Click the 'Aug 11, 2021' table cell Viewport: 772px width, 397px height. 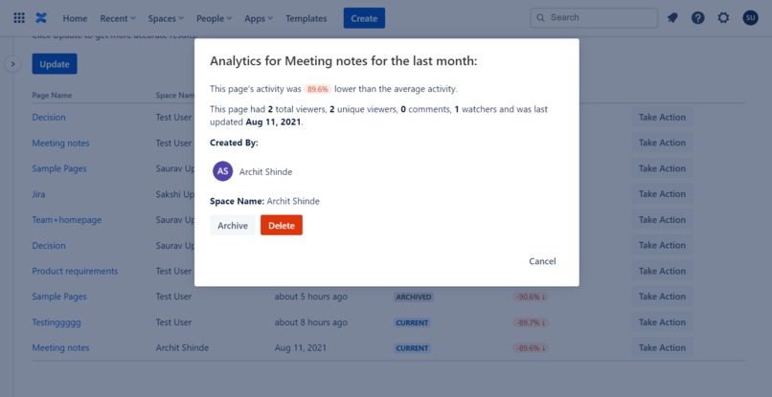(301, 348)
